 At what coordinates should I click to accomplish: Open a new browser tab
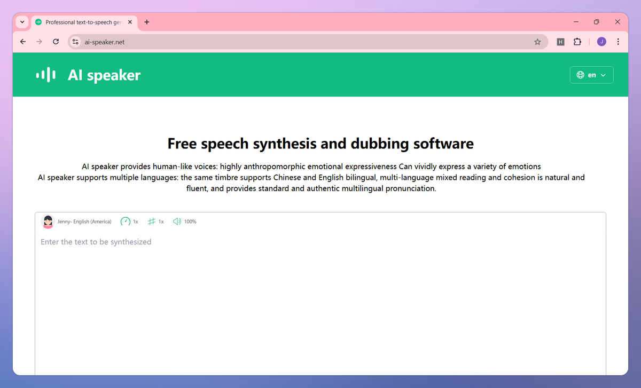[147, 22]
